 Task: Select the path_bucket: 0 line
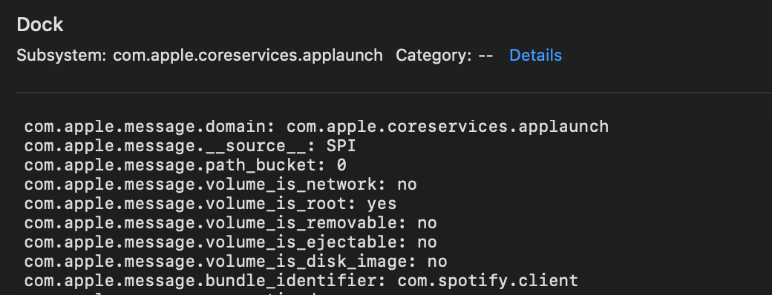pyautogui.click(x=185, y=165)
